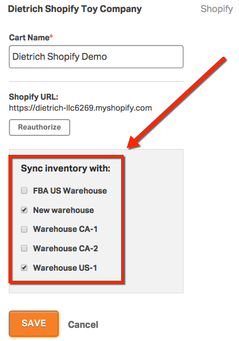The image size is (239, 341).
Task: Select the Warehouse CA-1 label
Action: pyautogui.click(x=65, y=229)
